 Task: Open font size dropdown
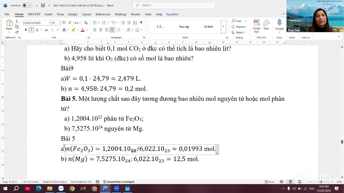pyautogui.click(x=60, y=23)
